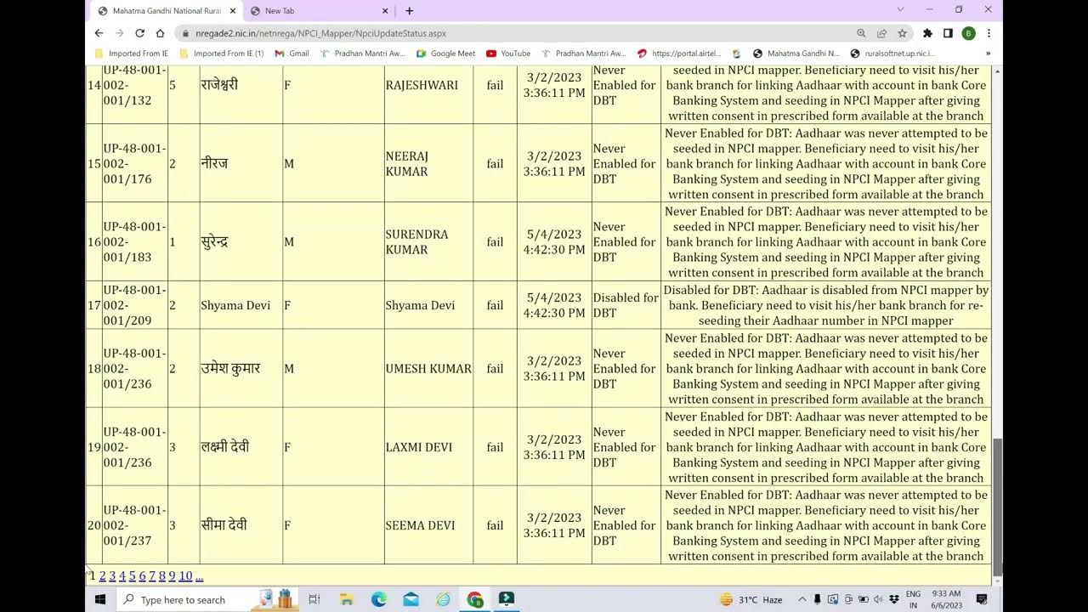1088x612 pixels.
Task: Select the Shyama Devi Disabled for DBT cell
Action: click(x=626, y=305)
